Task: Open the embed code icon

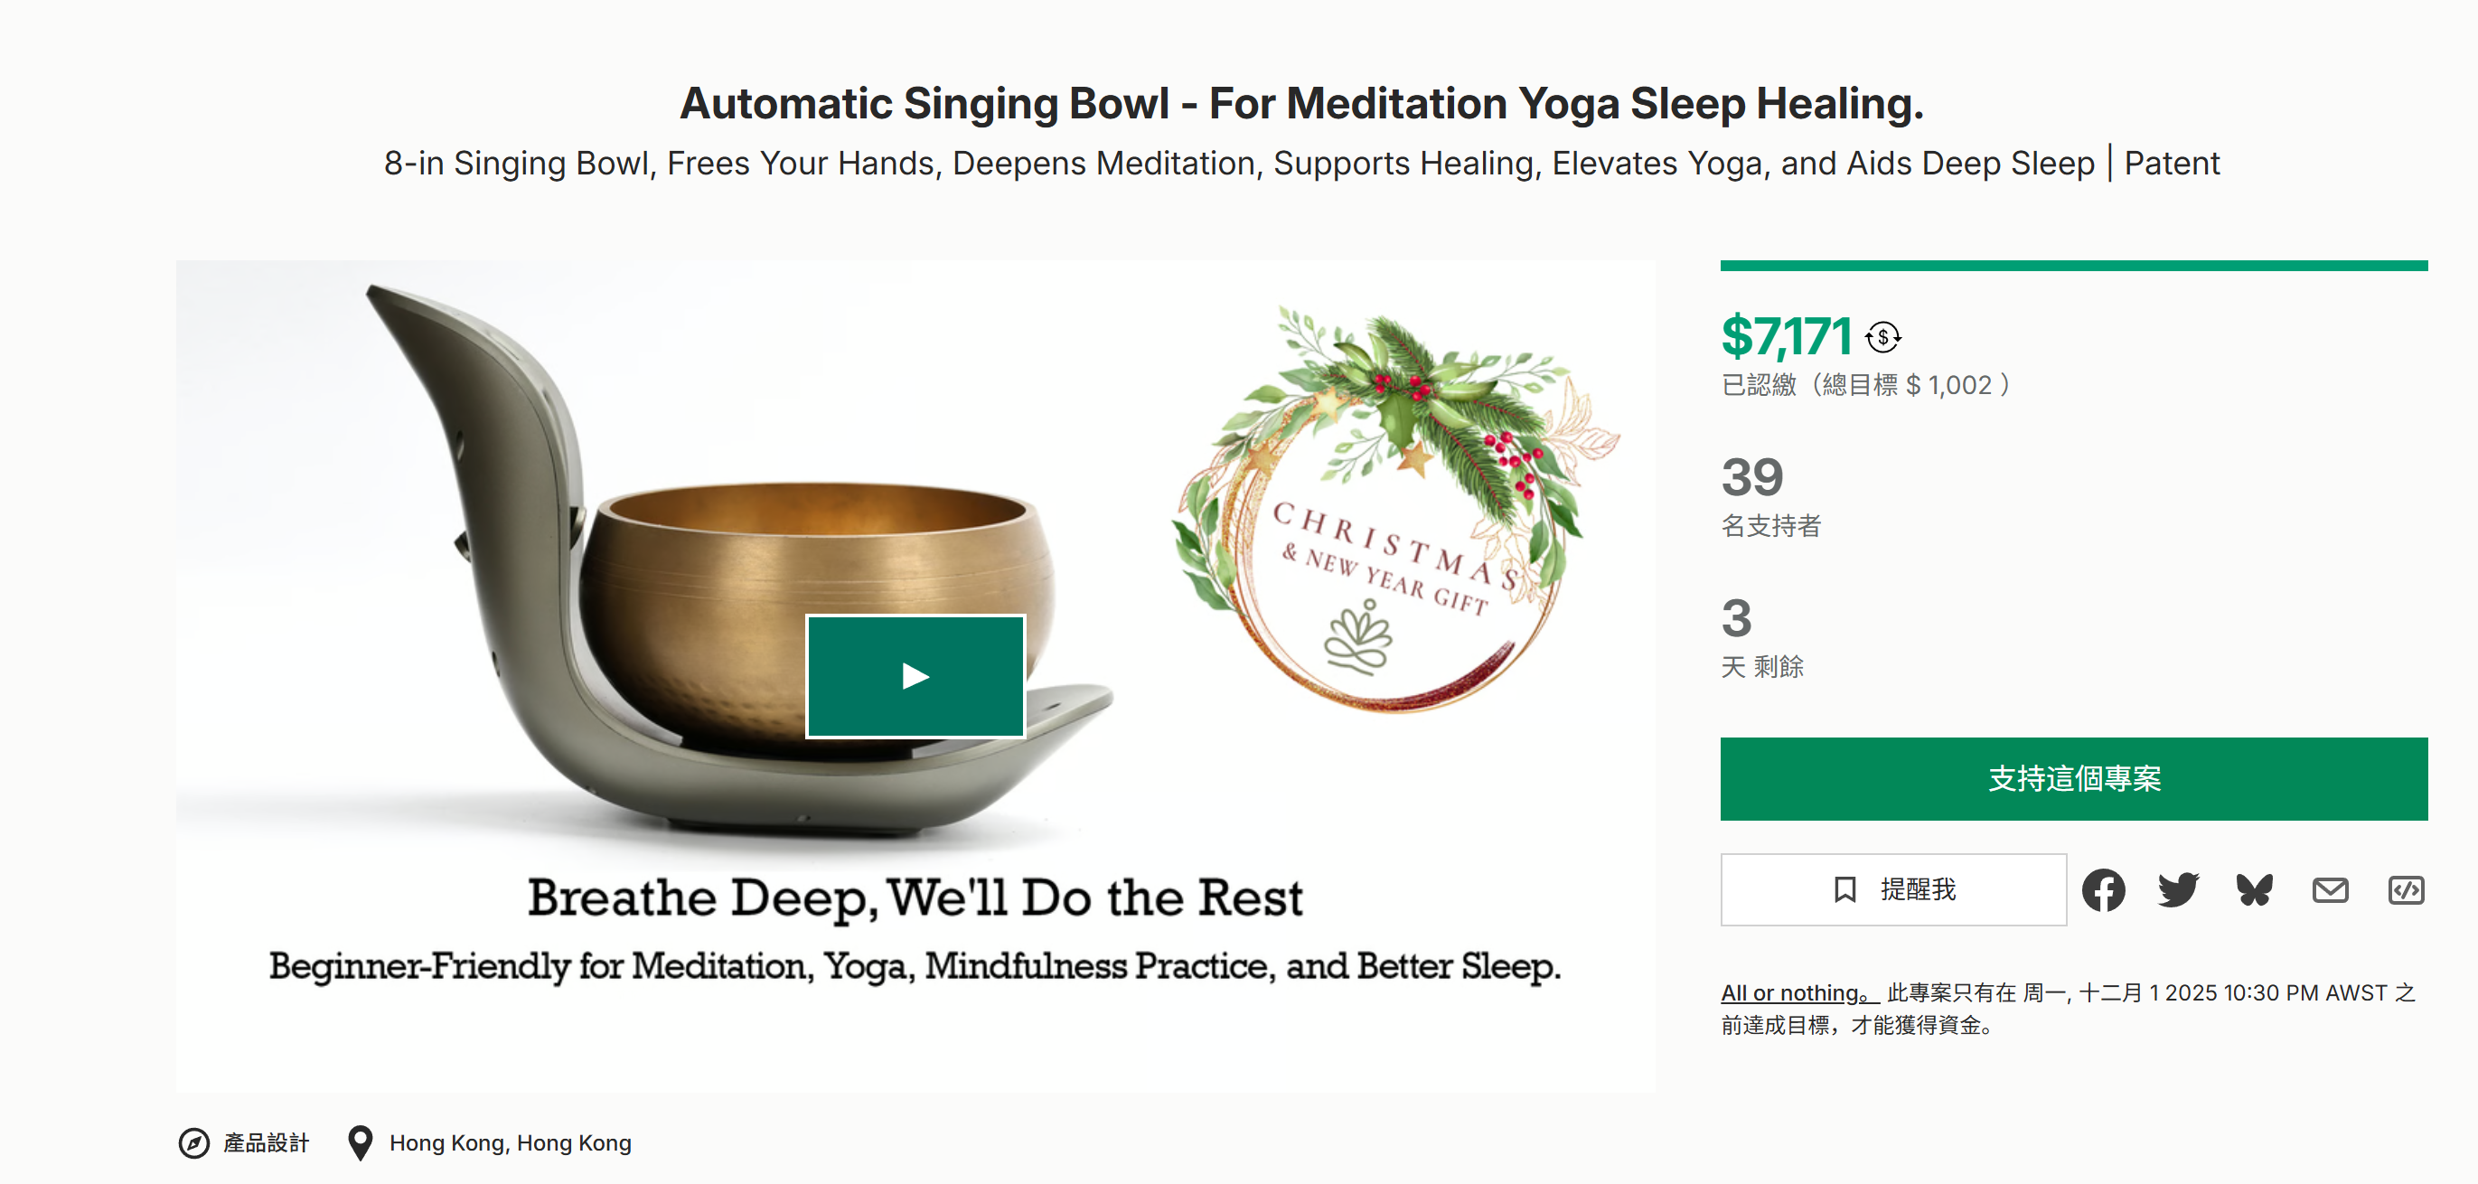Action: [x=2405, y=889]
